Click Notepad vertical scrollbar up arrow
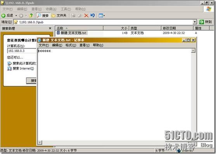This screenshot has height=154, width=216. click(x=193, y=50)
